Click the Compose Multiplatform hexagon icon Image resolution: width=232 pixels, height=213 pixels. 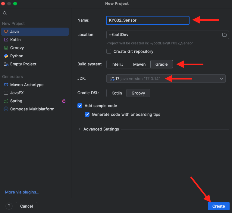tap(6, 109)
